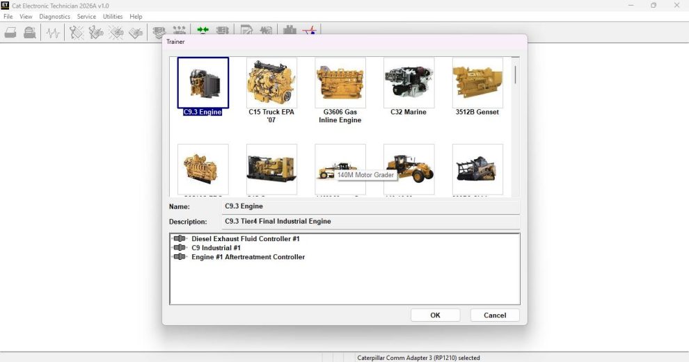Select the C32 Marine engine thumbnail

[409, 83]
